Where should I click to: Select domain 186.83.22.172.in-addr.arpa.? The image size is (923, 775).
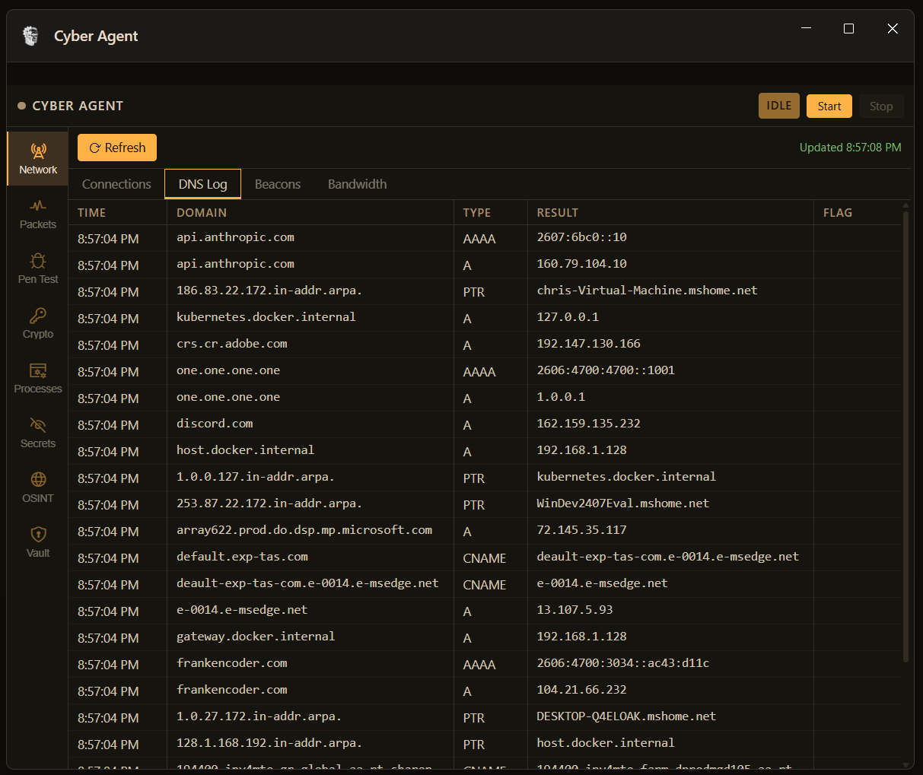point(269,291)
